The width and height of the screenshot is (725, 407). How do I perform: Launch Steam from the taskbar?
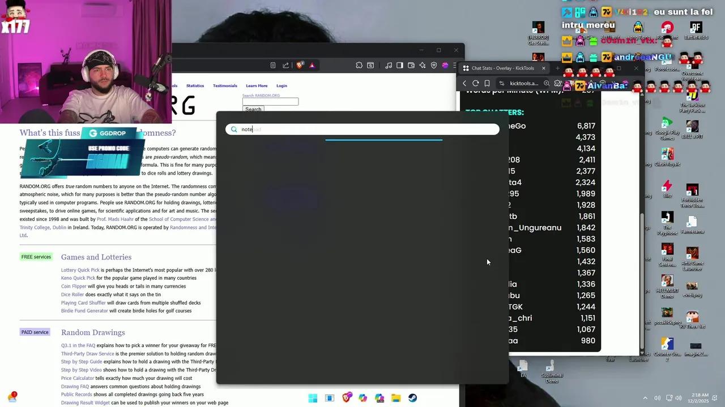tap(412, 398)
